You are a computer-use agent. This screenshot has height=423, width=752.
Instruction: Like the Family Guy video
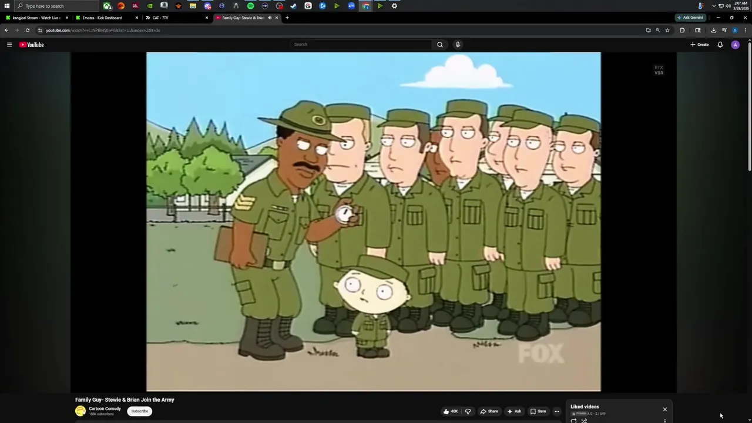(x=451, y=411)
